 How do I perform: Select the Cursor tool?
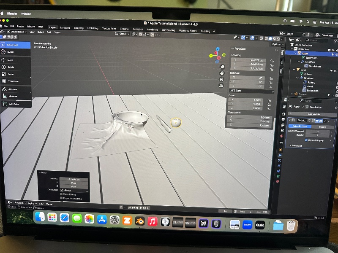pos(11,52)
